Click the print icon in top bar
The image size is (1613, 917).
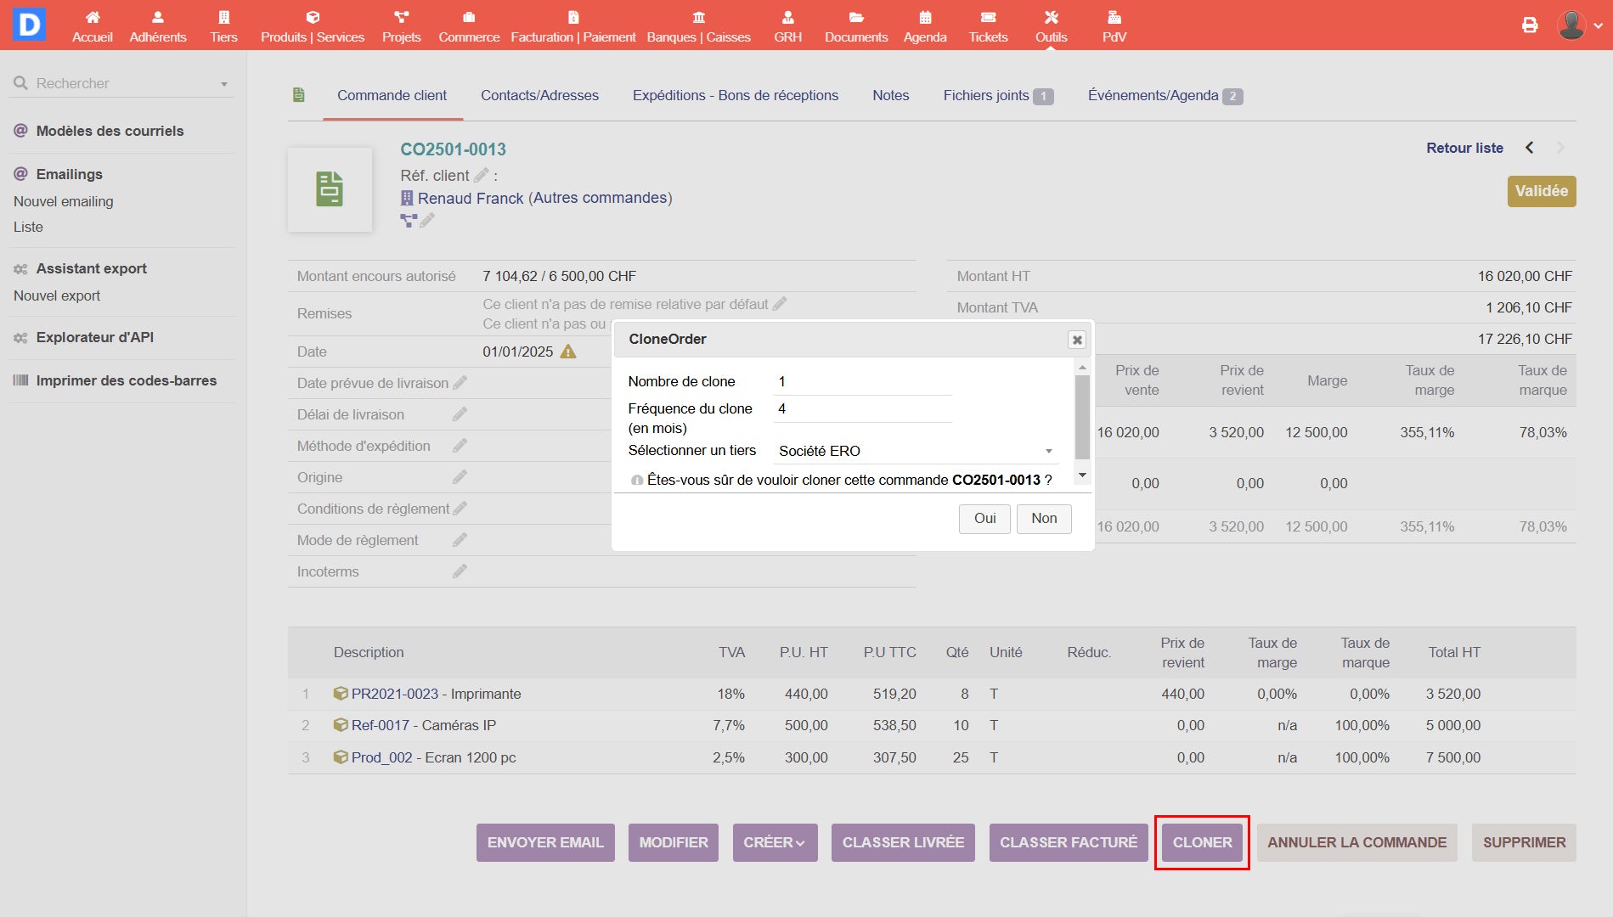point(1529,25)
